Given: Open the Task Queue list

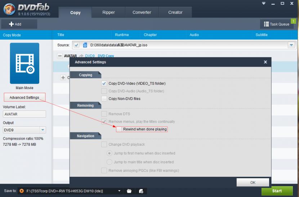Looking at the screenshot, I should [x=277, y=24].
